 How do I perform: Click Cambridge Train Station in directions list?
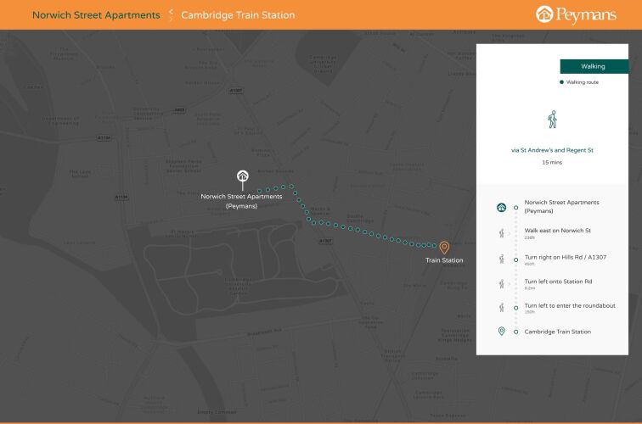pyautogui.click(x=557, y=332)
